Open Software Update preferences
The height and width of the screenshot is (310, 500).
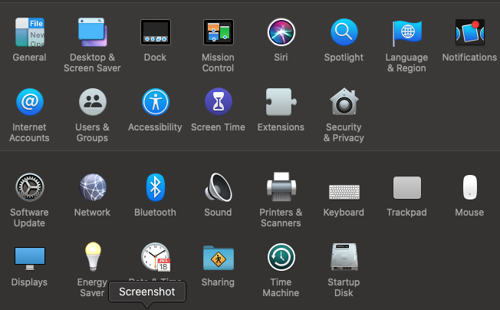(x=30, y=187)
